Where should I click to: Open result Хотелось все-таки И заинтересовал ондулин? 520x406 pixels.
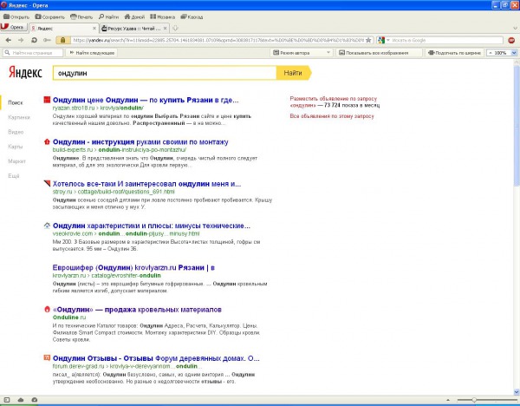[x=146, y=184]
